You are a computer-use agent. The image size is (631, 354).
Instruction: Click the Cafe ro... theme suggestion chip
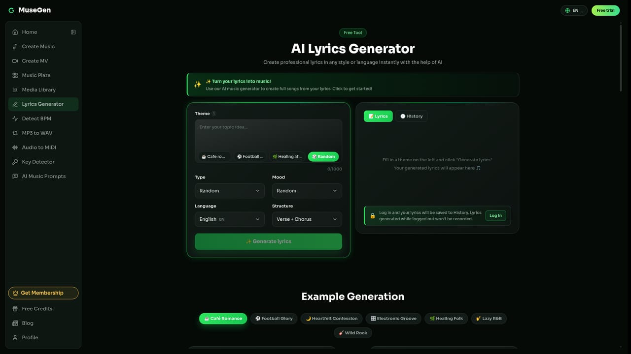pyautogui.click(x=214, y=156)
